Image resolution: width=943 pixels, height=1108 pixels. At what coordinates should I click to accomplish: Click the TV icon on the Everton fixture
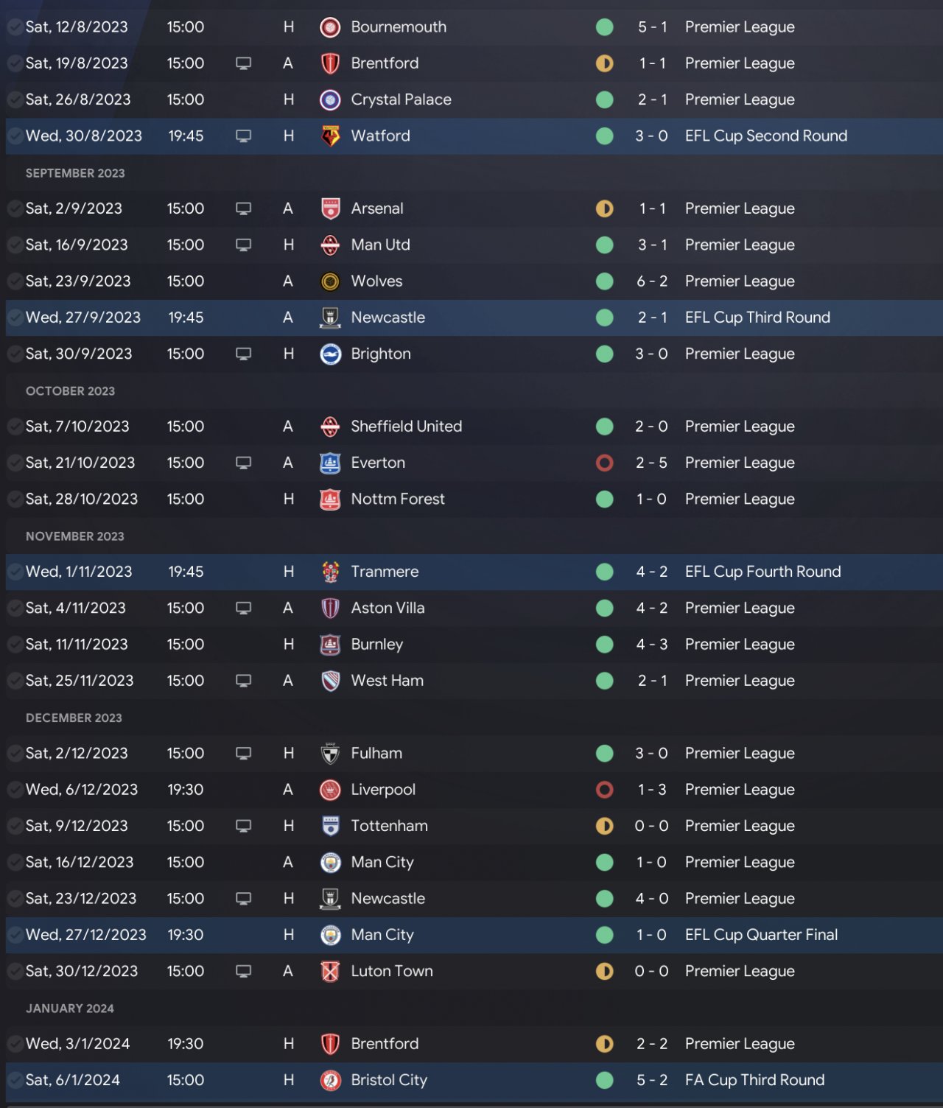[243, 463]
